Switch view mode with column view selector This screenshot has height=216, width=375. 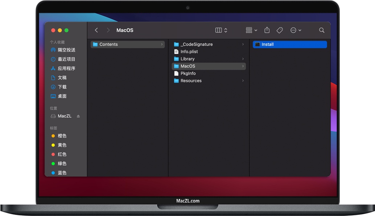pyautogui.click(x=221, y=30)
